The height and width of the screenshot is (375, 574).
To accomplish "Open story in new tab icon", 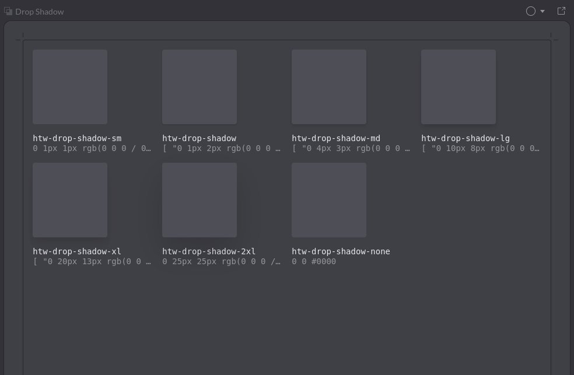I will (x=561, y=11).
